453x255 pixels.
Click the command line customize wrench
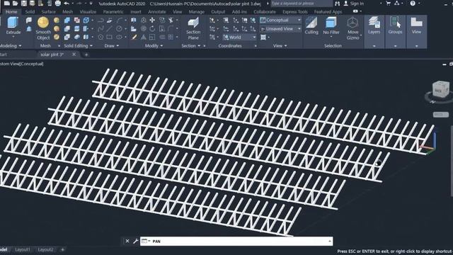(x=135, y=241)
